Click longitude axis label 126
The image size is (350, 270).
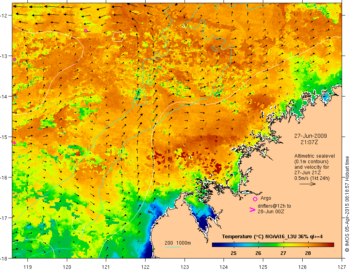tap(302, 267)
